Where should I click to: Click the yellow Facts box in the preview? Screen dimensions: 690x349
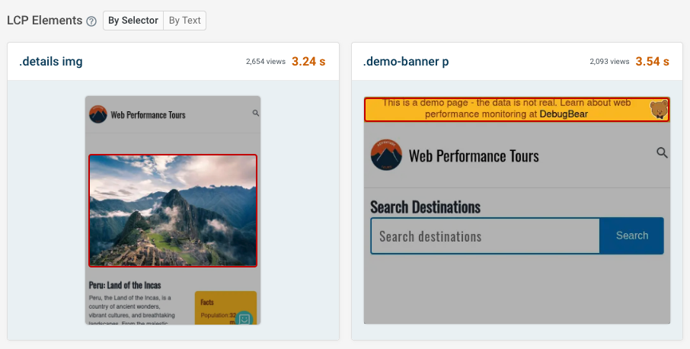click(x=217, y=307)
